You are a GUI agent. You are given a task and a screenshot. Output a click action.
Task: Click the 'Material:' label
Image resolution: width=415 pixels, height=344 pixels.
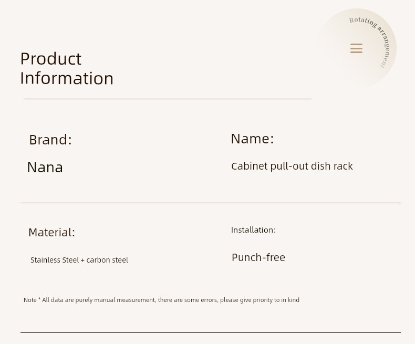pyautogui.click(x=51, y=232)
